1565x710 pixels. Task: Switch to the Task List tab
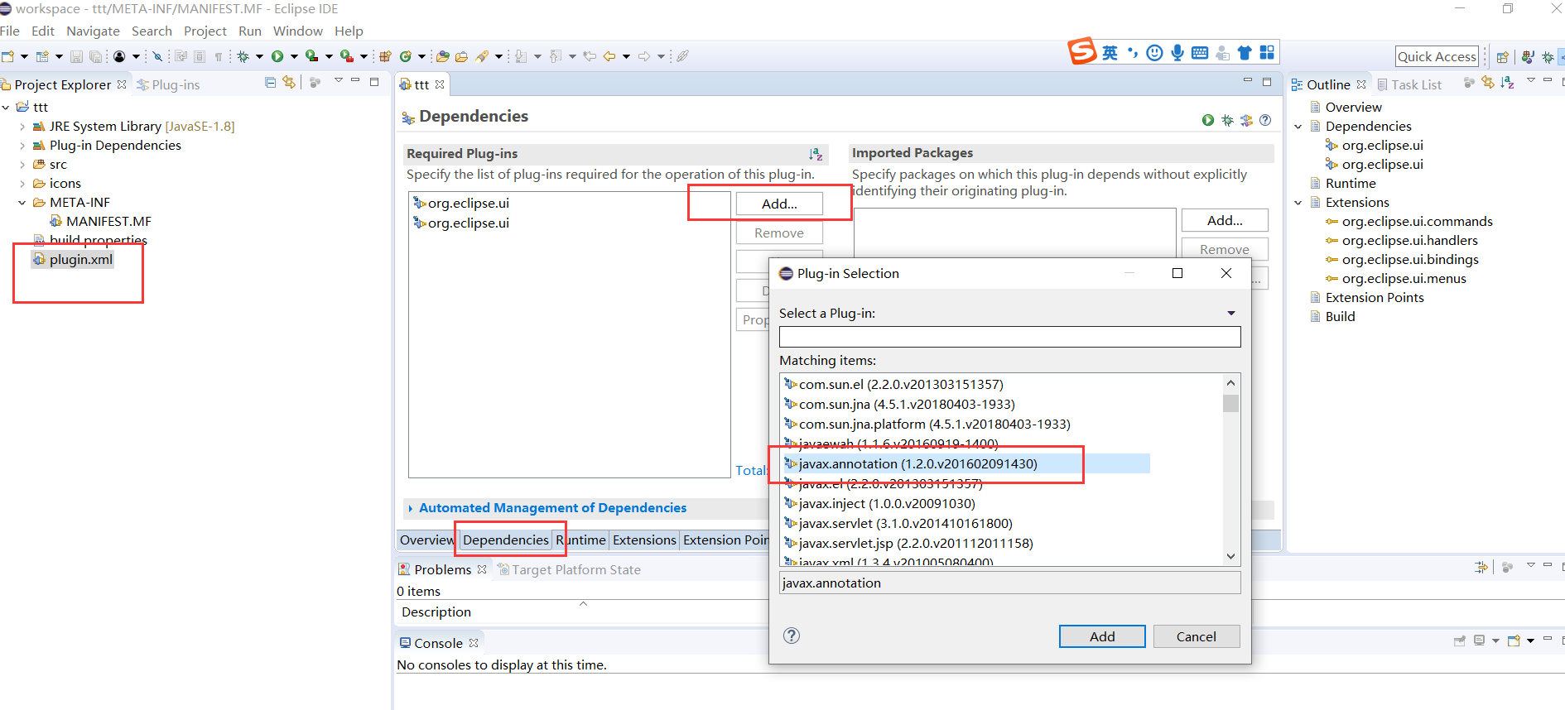pos(1409,84)
